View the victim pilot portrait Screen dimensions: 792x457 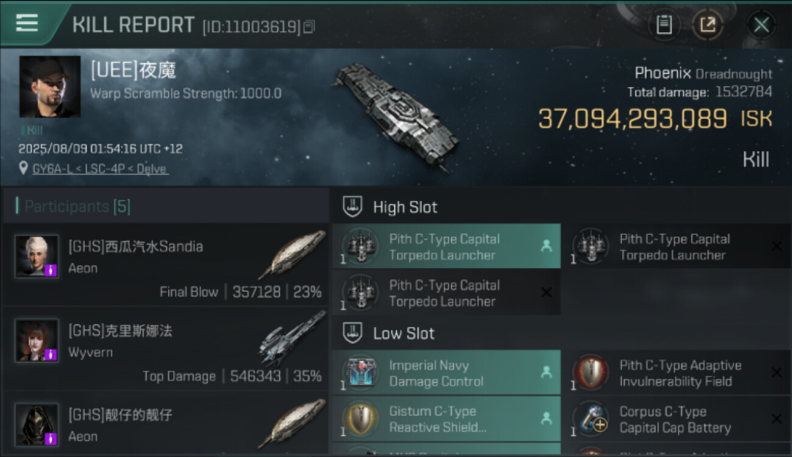(x=50, y=87)
